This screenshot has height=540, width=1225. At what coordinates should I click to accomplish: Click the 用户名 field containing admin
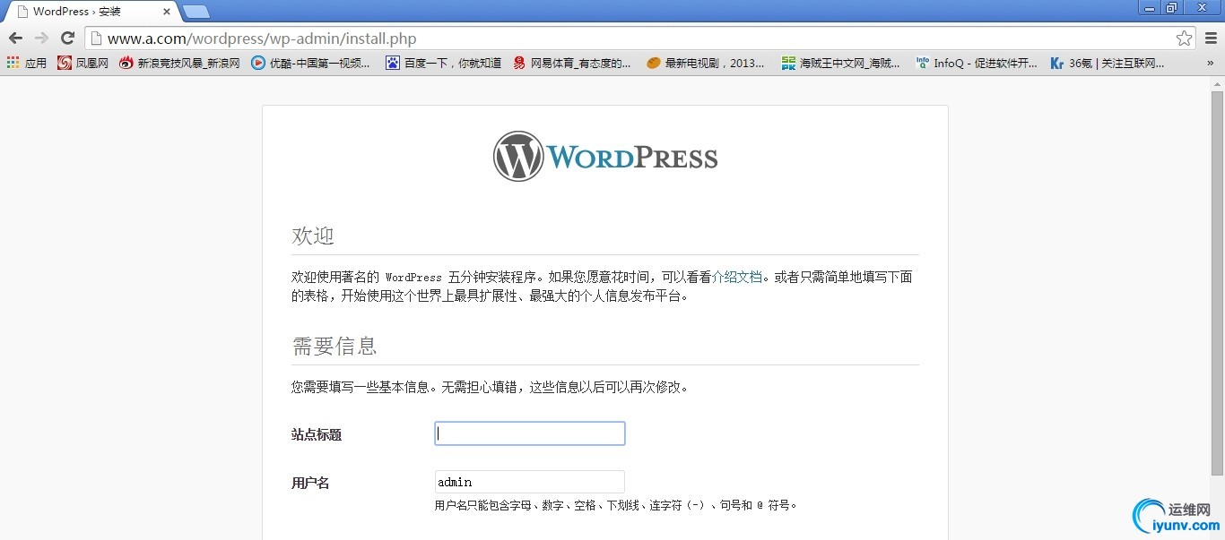[530, 482]
